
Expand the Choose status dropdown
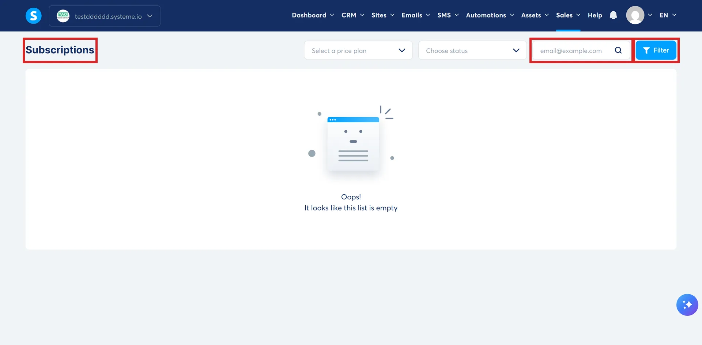[472, 50]
